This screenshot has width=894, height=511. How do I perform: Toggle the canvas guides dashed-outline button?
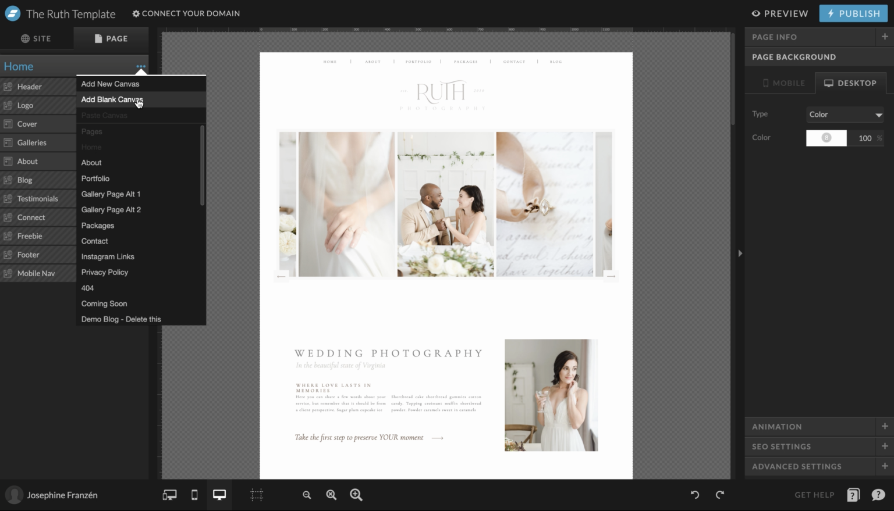point(256,495)
